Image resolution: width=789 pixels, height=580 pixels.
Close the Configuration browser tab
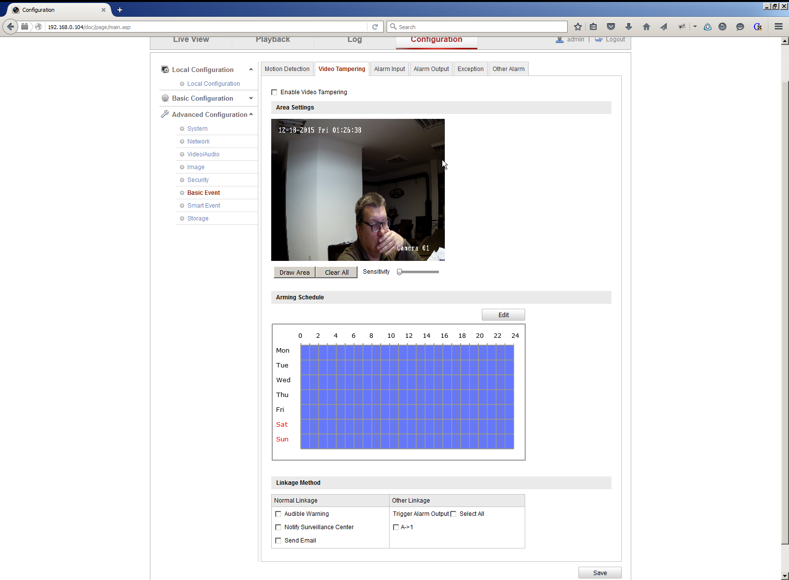[x=104, y=10]
